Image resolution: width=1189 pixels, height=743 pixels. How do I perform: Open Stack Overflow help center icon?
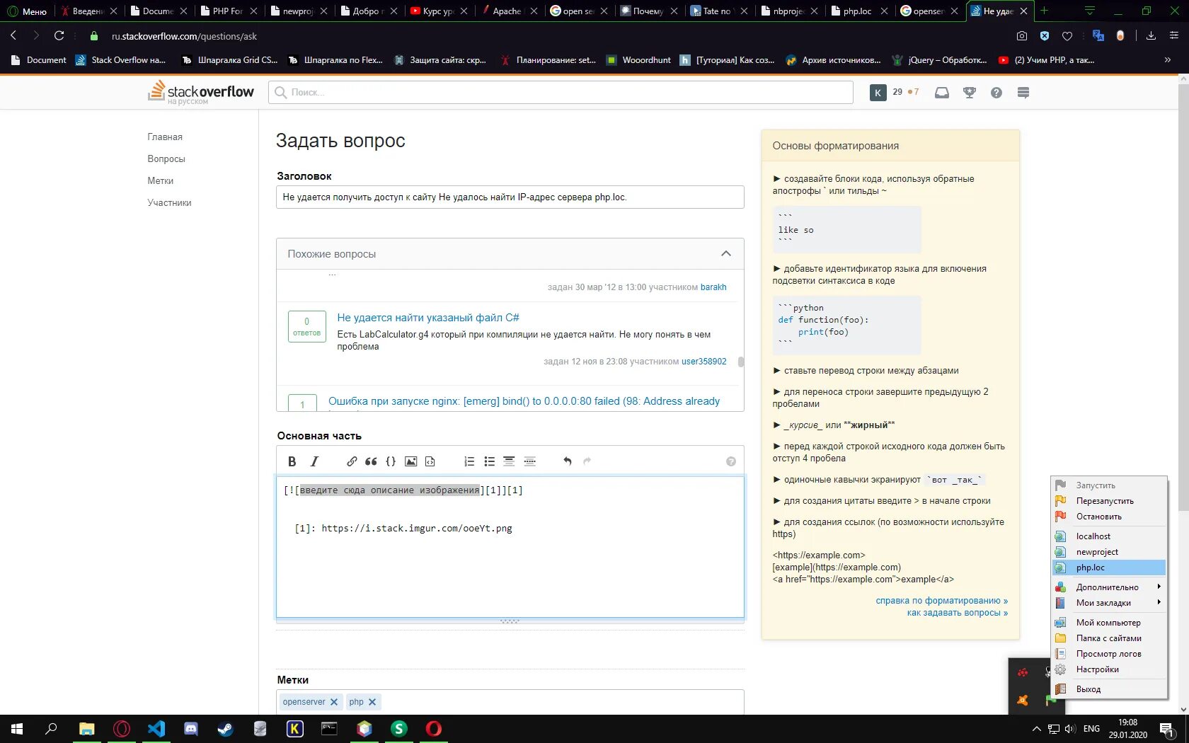click(996, 93)
